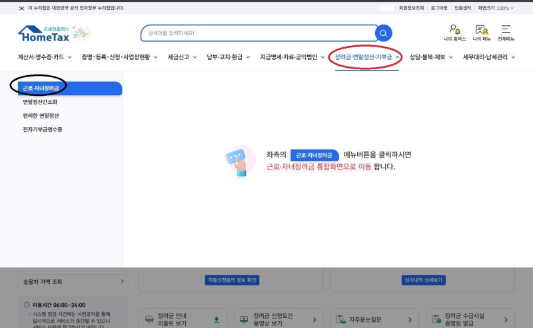
Task: Expand 지급명세·자료·공익법인 menu
Action: tap(292, 57)
